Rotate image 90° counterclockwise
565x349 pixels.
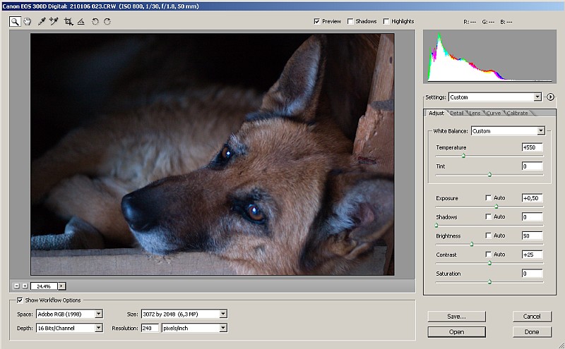click(x=95, y=22)
